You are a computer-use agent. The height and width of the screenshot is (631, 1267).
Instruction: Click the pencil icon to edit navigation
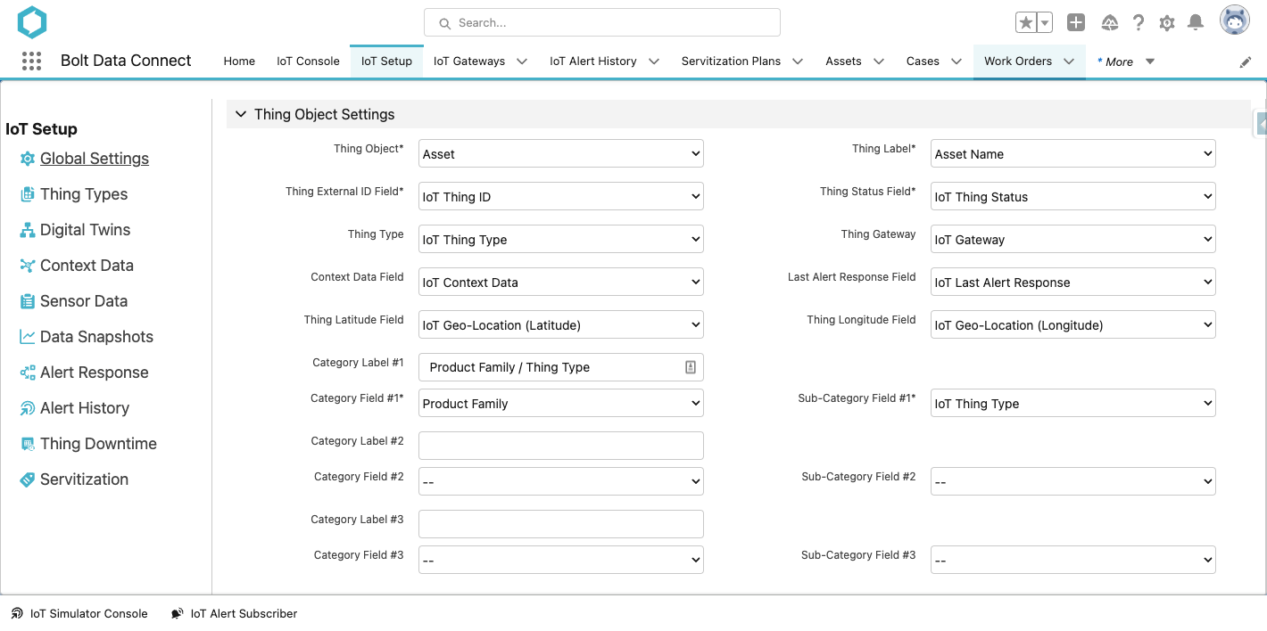[x=1246, y=61]
